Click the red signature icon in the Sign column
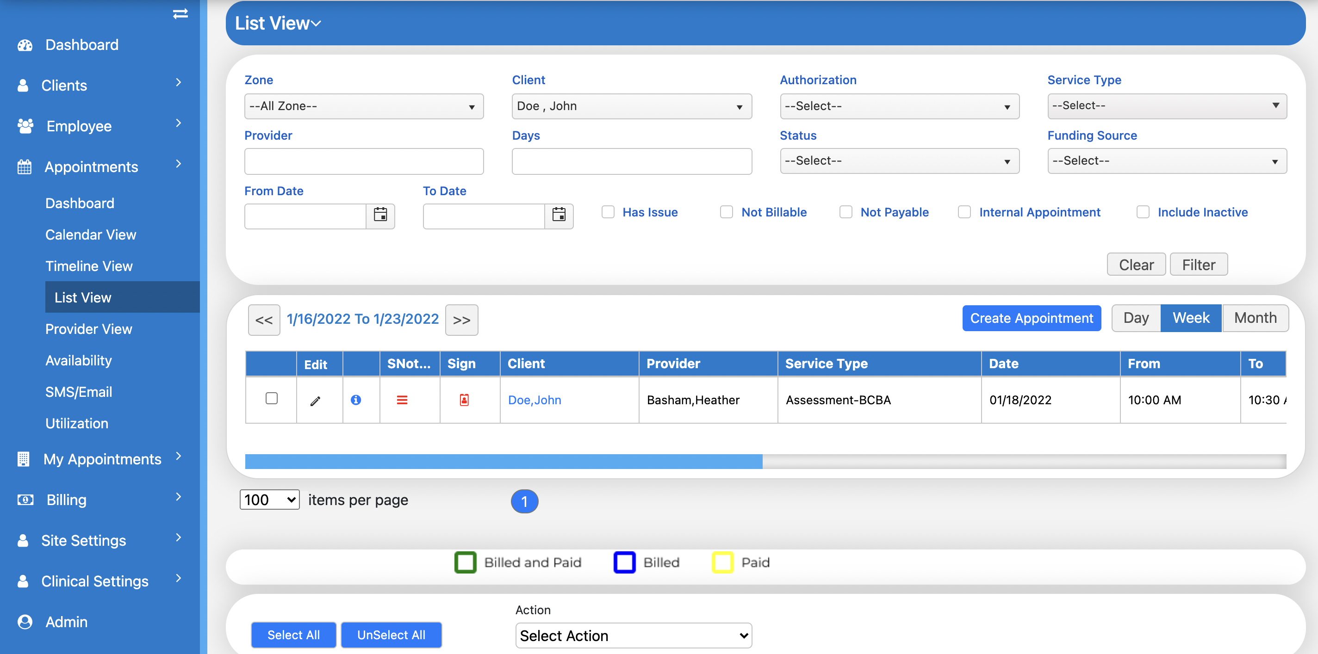Viewport: 1318px width, 654px height. [464, 400]
